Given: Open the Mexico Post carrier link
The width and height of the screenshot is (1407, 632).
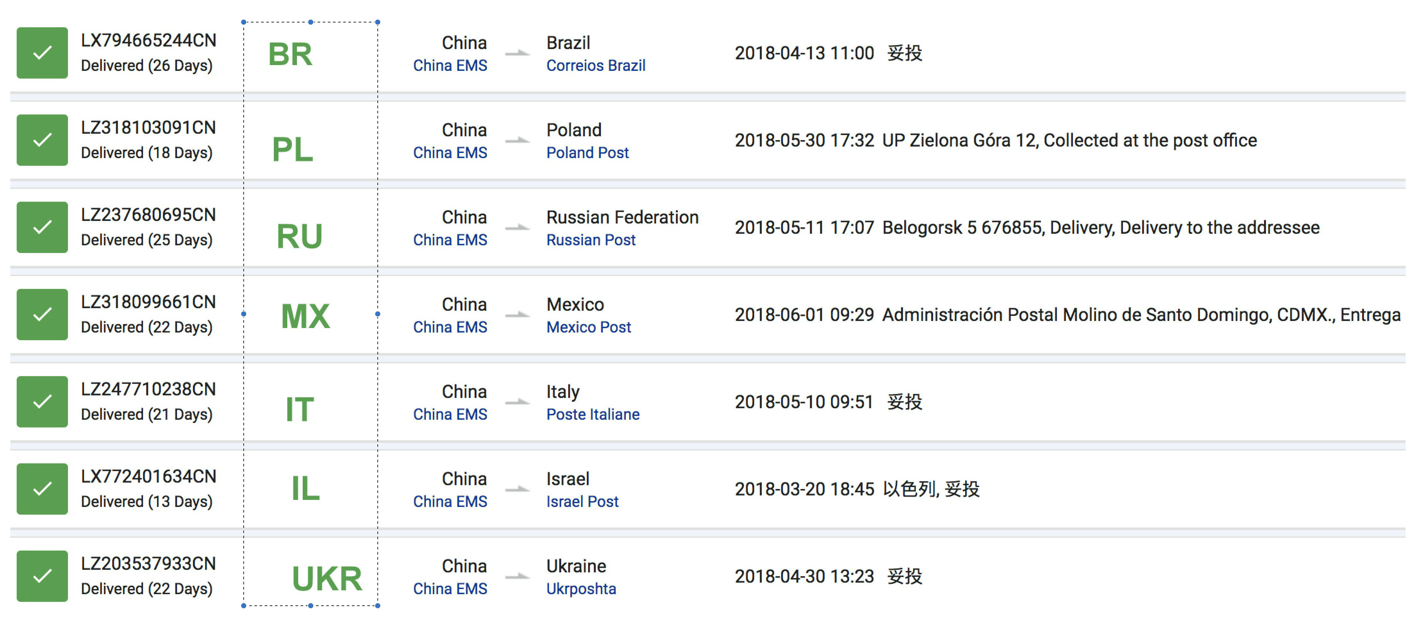Looking at the screenshot, I should (588, 327).
